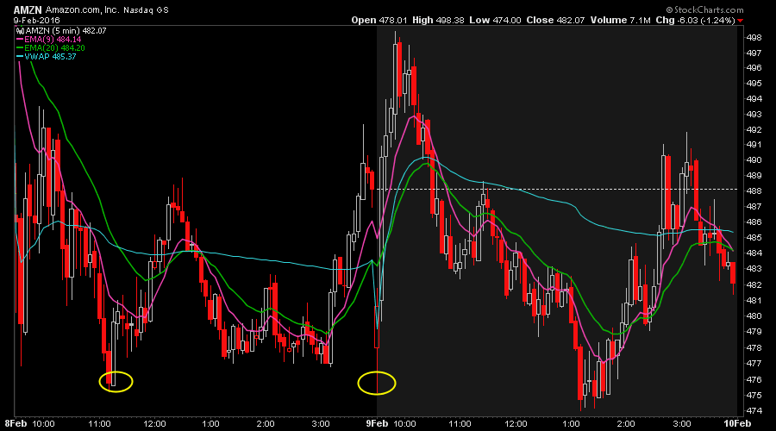Click the red down-arrow change indicator

tap(741, 21)
